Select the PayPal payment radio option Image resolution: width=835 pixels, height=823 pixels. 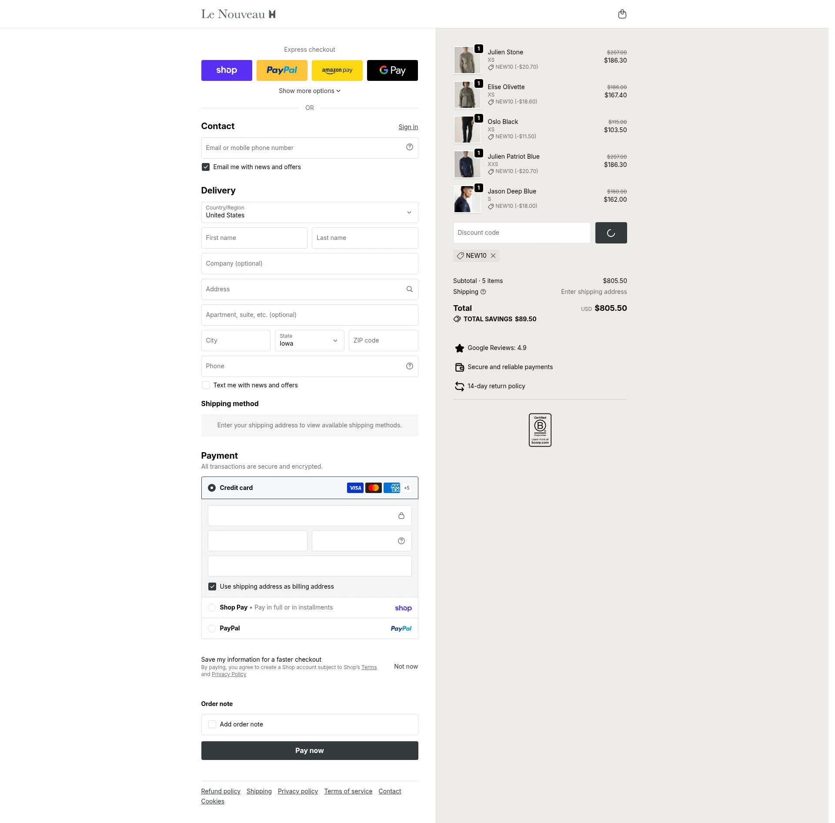(212, 628)
